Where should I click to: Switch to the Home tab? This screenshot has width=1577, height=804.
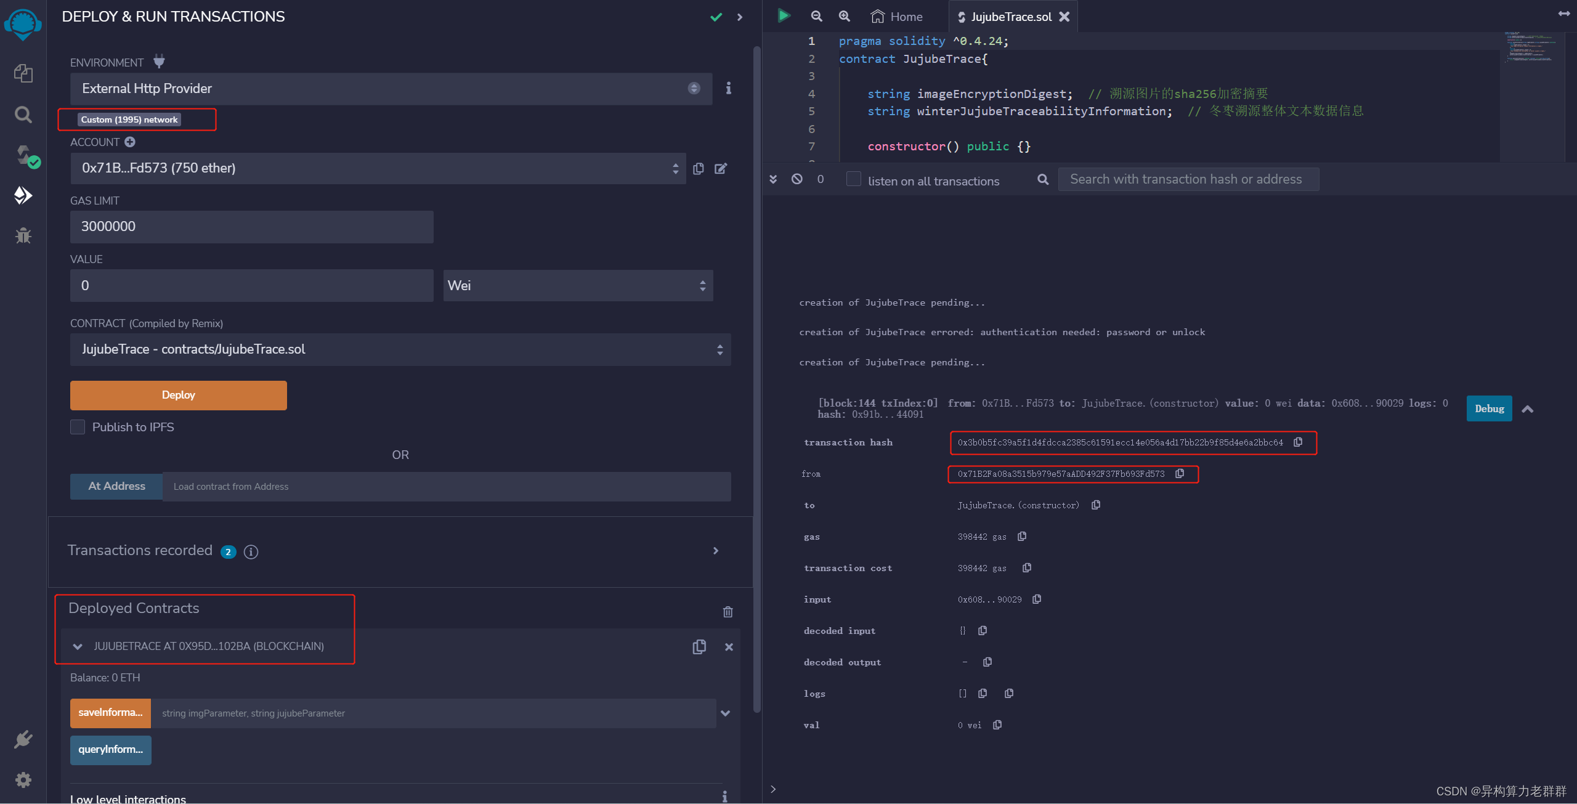[897, 17]
